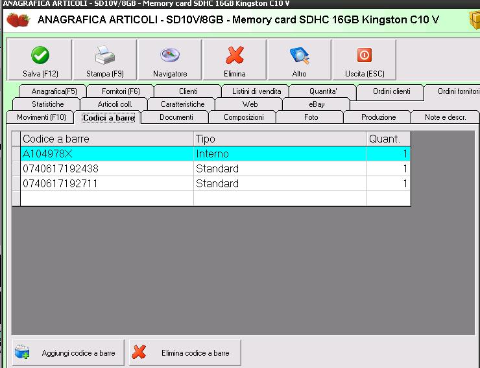Image resolution: width=480 pixels, height=368 pixels.
Task: Click the green checkmark Salva icon
Action: coord(40,55)
